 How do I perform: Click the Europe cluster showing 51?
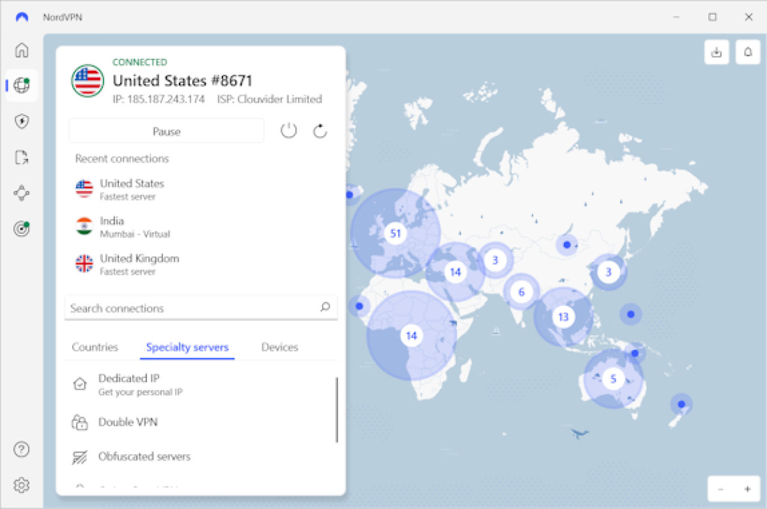pyautogui.click(x=396, y=233)
